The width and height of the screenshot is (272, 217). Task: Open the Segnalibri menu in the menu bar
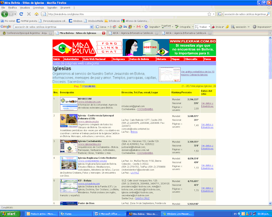coord(52,7)
